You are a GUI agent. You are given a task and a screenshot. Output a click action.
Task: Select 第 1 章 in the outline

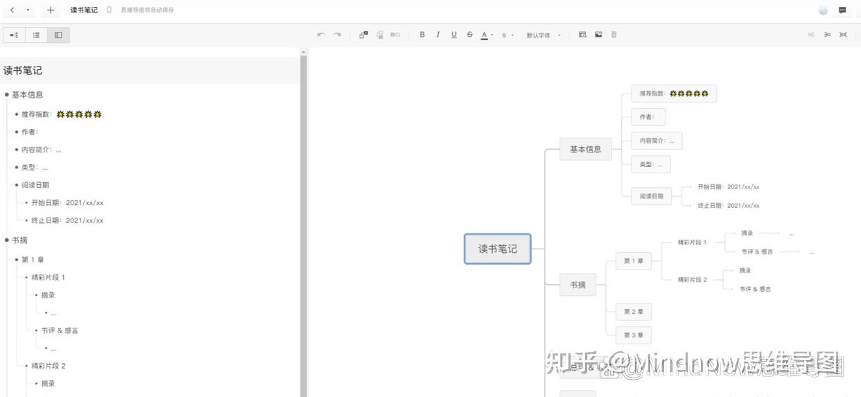point(33,259)
